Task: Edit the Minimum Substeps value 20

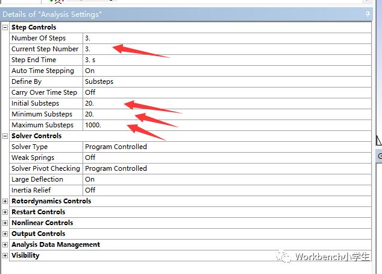Action: [227, 114]
